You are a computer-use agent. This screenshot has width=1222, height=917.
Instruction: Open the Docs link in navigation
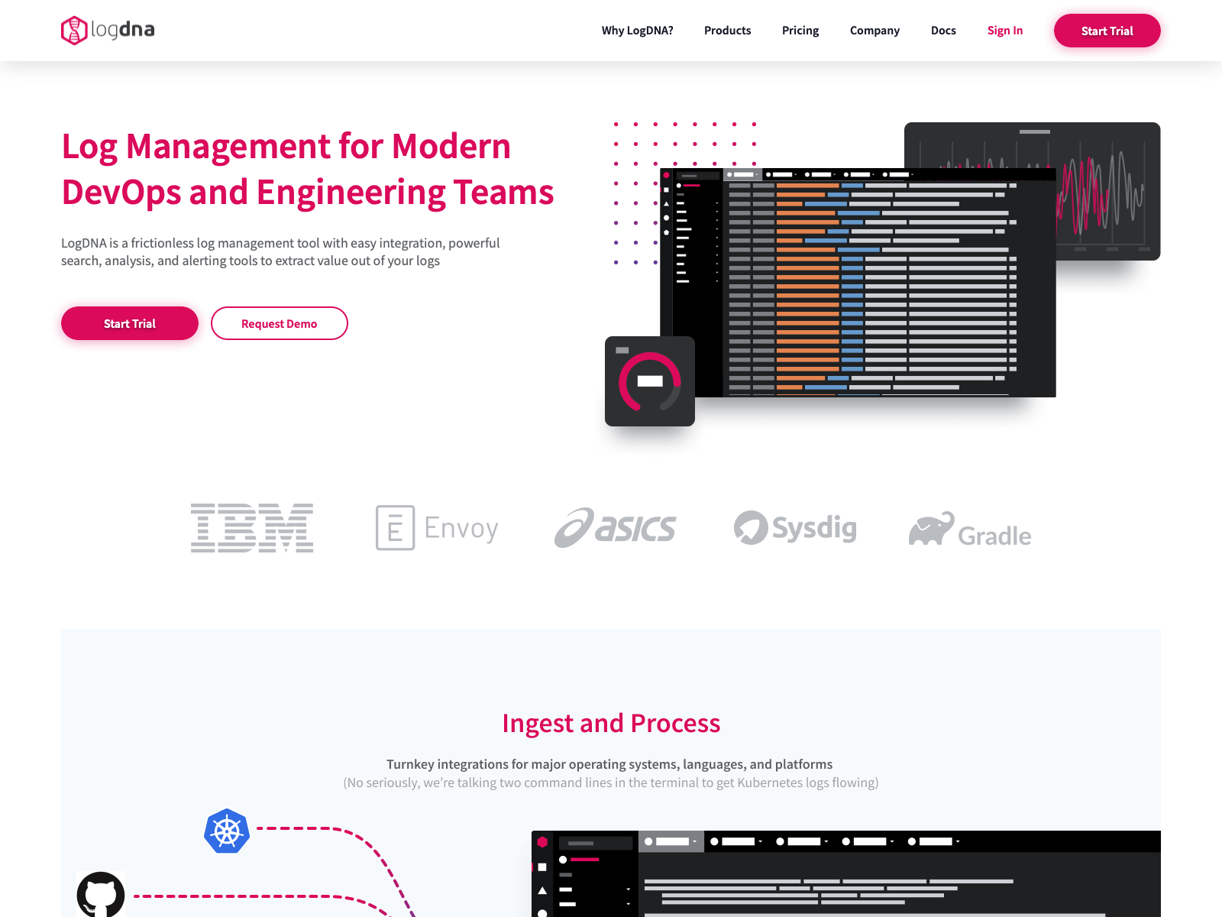943,31
